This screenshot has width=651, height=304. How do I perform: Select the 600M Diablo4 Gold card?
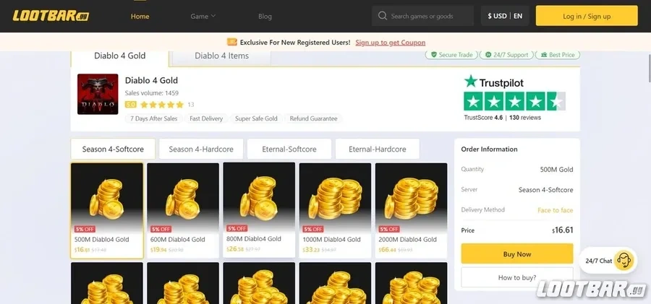183,211
